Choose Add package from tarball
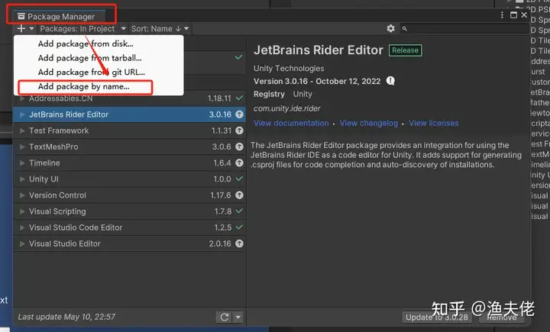 tap(99, 58)
